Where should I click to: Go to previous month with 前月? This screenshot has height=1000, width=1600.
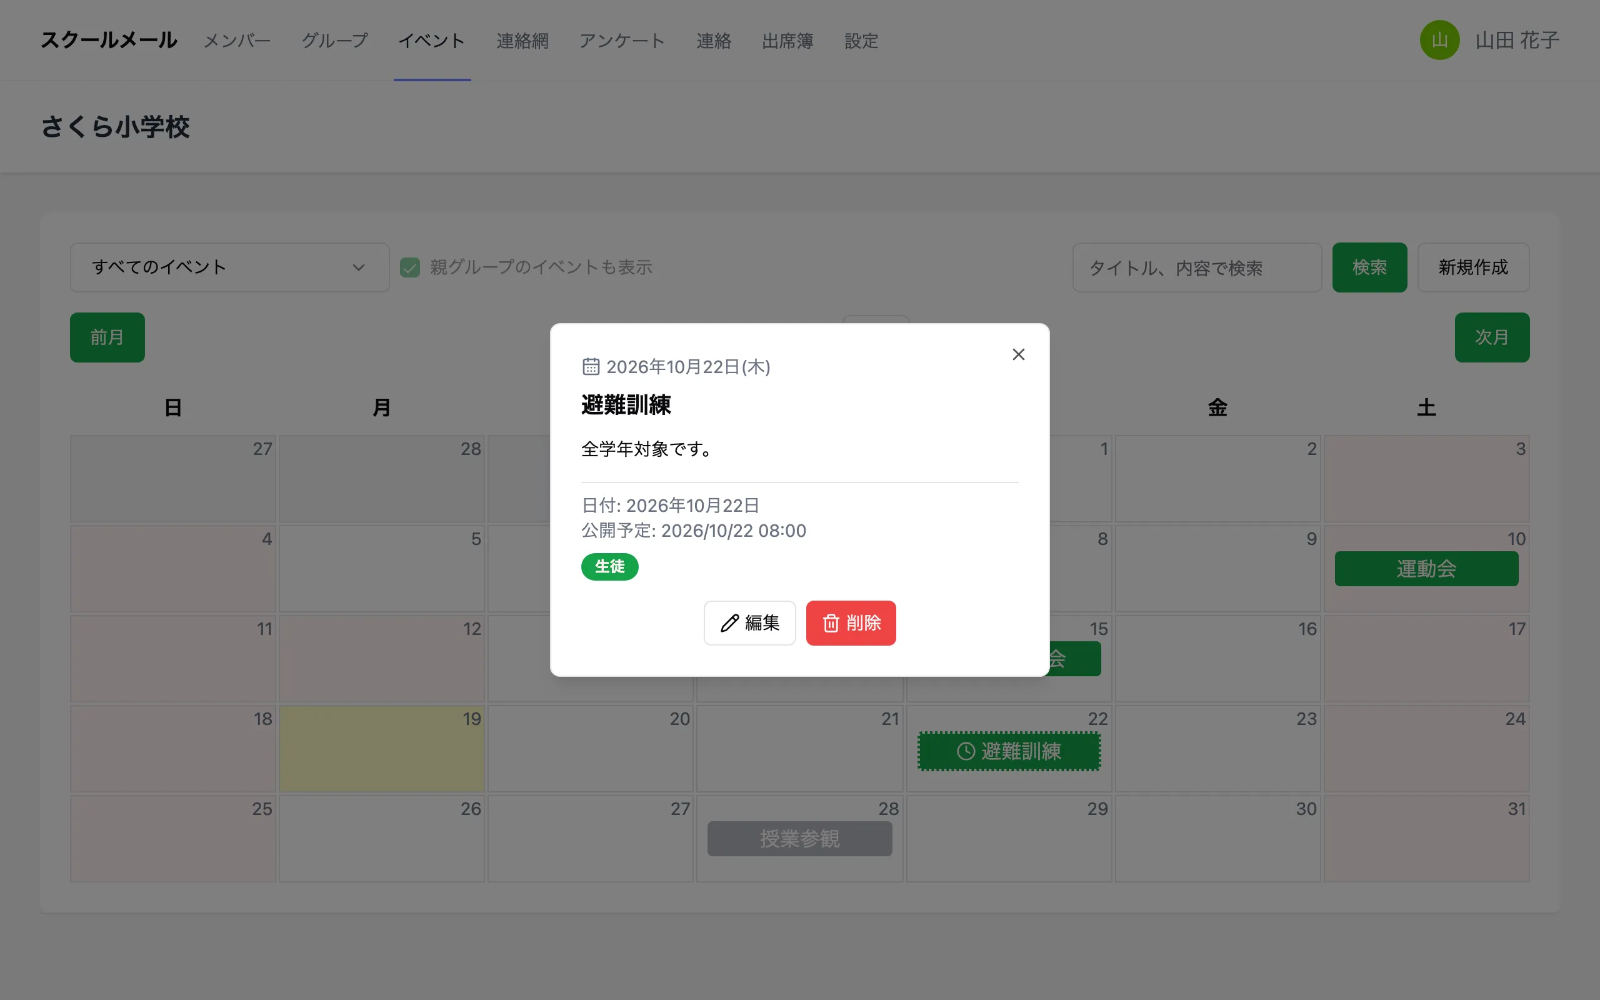[x=107, y=337]
